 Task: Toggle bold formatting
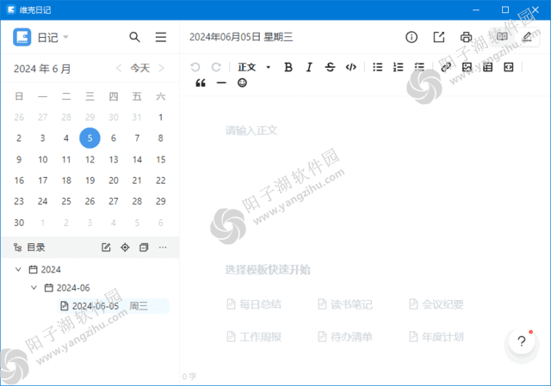(288, 67)
